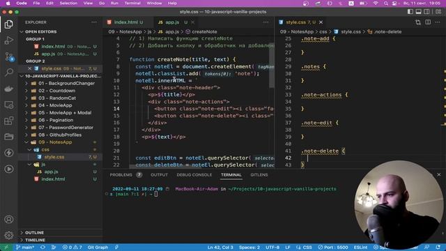
Task: Toggle secondary sidebar layout icon
Action: click(x=426, y=12)
